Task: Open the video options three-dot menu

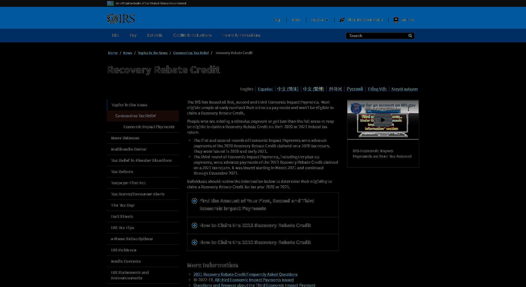Action: click(408, 109)
